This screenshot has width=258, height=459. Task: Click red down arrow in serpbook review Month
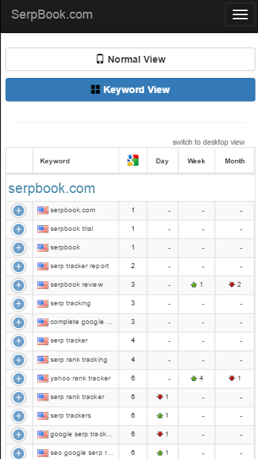tap(232, 285)
